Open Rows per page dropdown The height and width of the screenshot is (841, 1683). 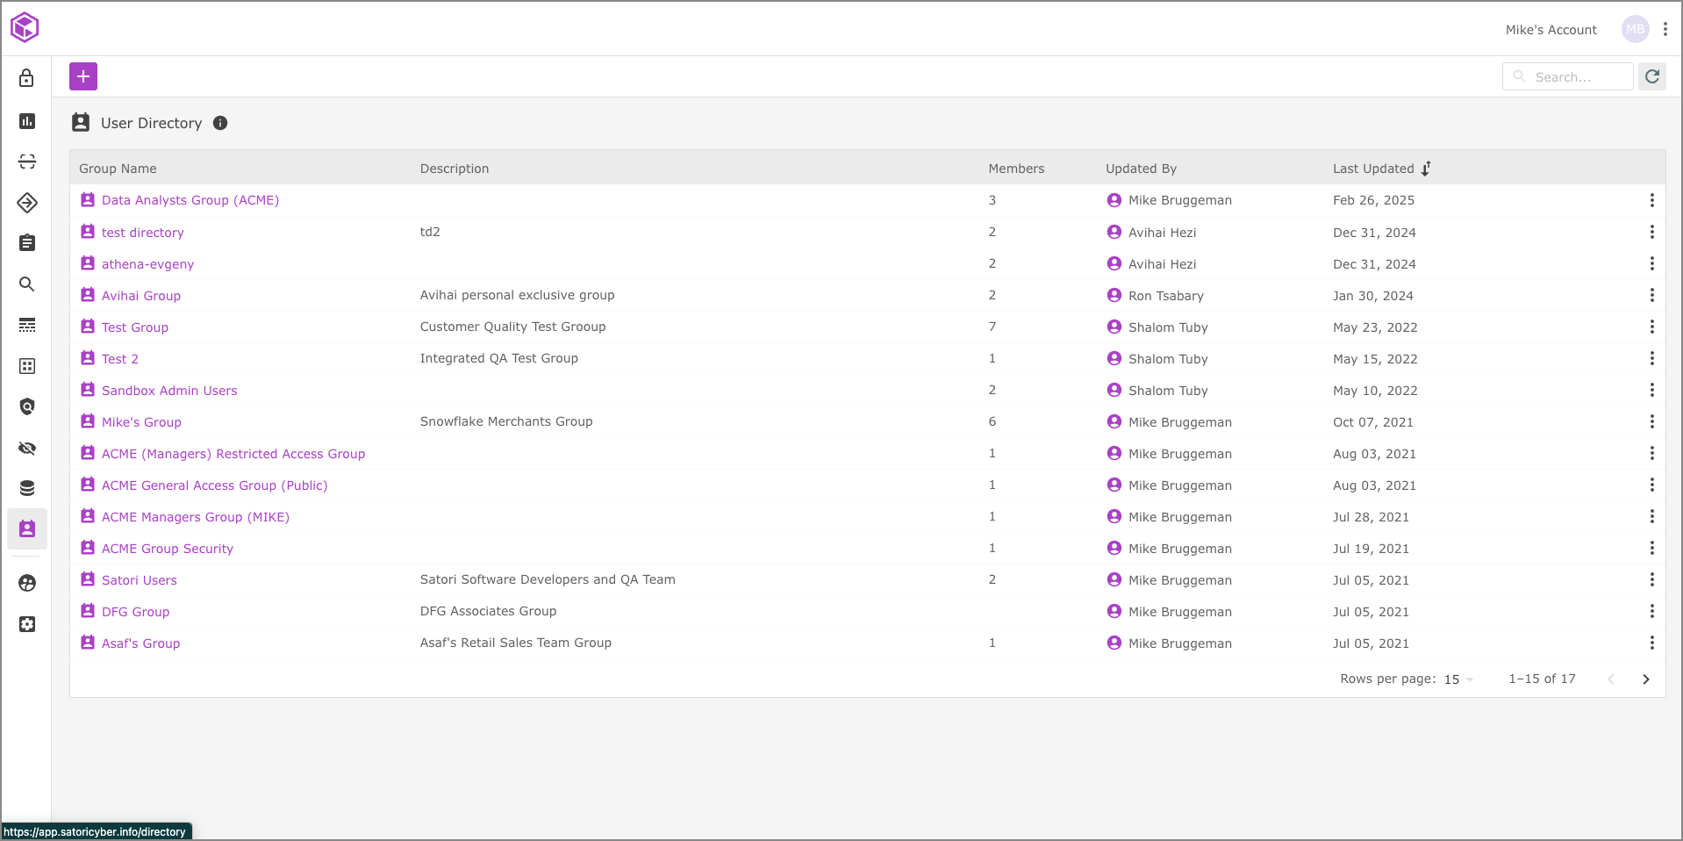pyautogui.click(x=1458, y=679)
